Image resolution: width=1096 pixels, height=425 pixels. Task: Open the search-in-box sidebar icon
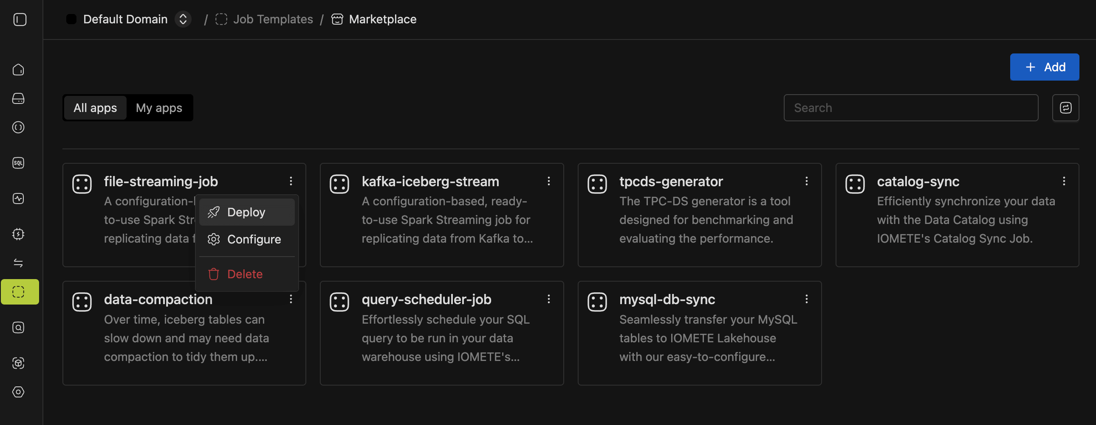tap(18, 328)
